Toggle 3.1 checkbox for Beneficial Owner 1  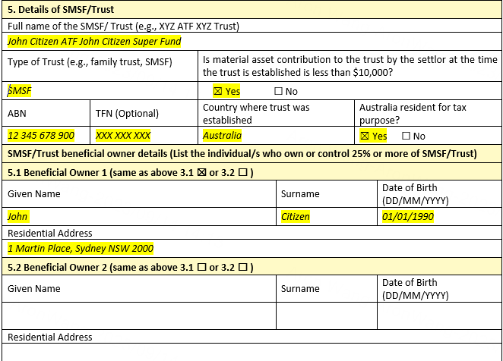[201, 173]
